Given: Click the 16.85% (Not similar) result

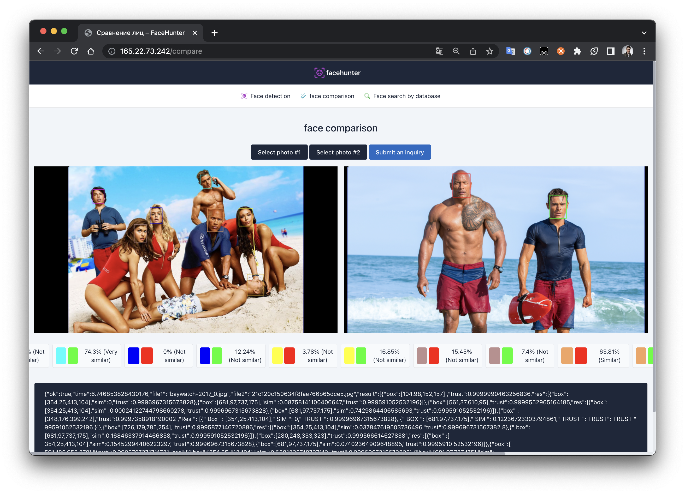Looking at the screenshot, I should point(389,356).
